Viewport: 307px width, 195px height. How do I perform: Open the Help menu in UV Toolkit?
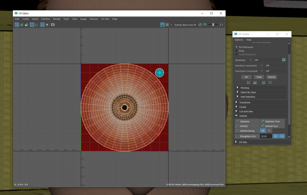(x=249, y=40)
